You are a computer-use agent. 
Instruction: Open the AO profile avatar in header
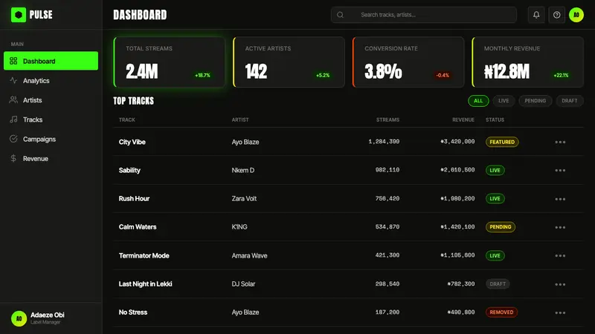(576, 15)
